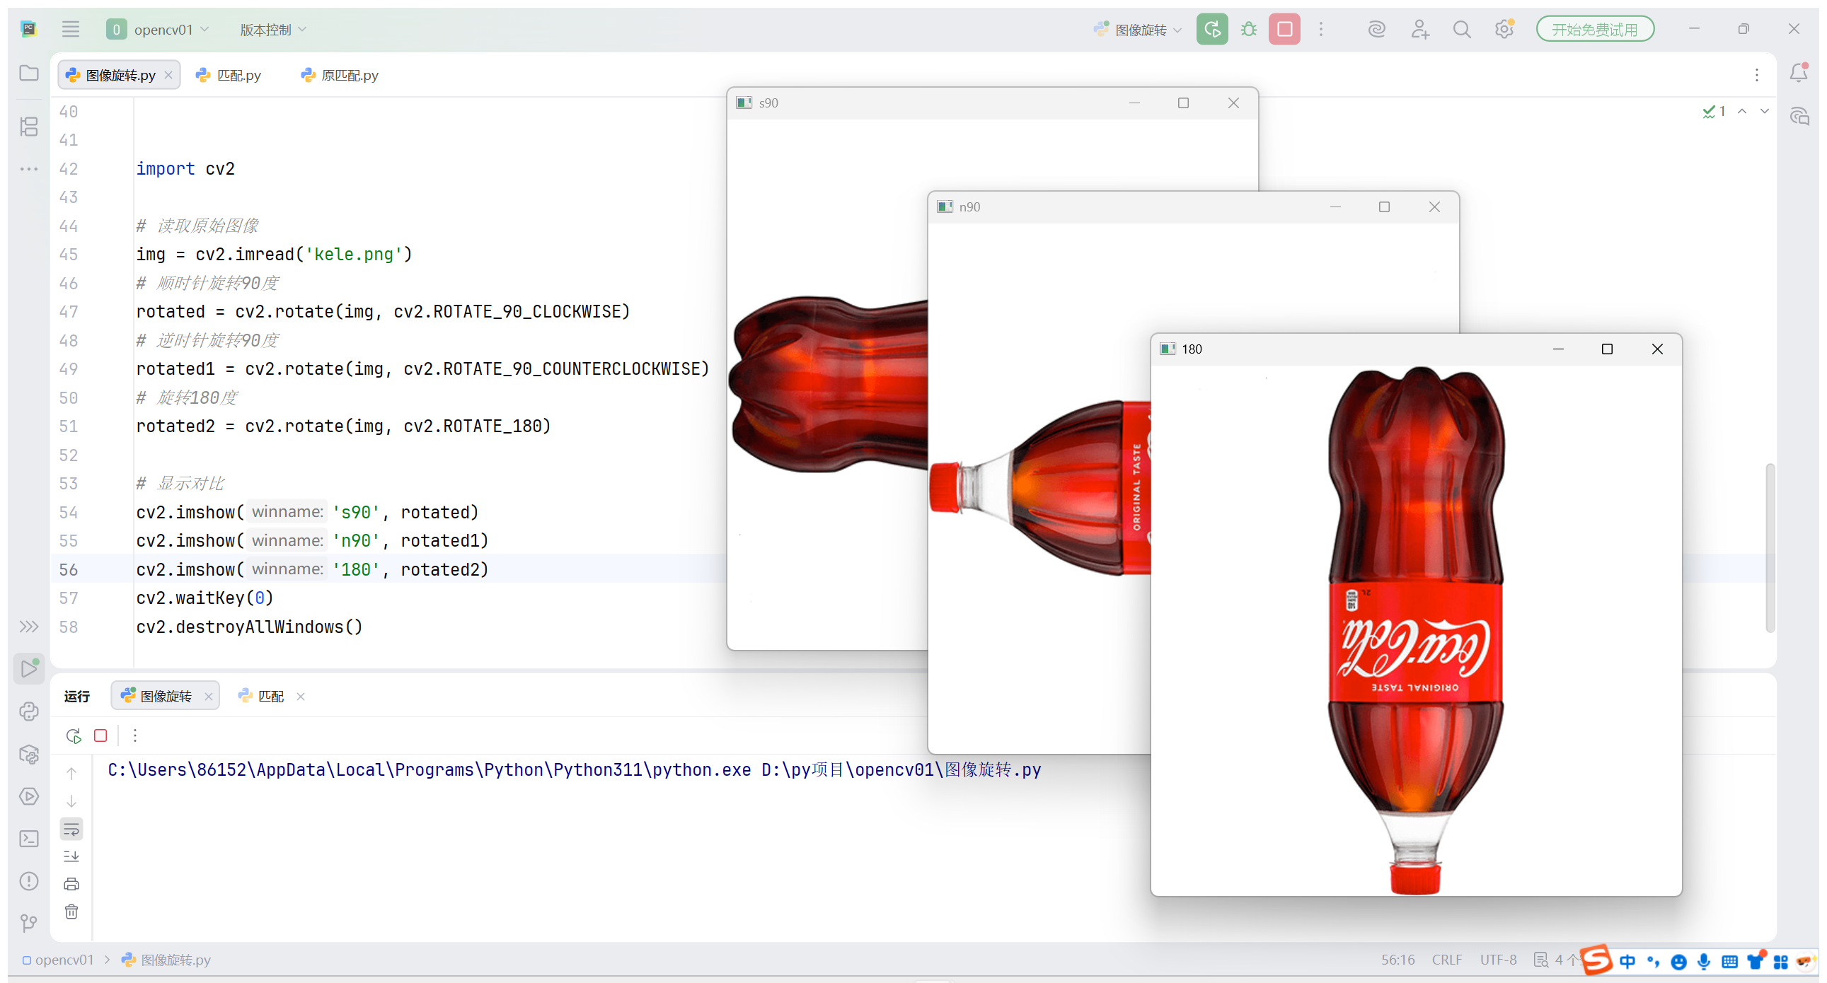The image size is (1827, 983).
Task: Expand the 图像旋转 run configuration dropdown
Action: pos(1139,29)
